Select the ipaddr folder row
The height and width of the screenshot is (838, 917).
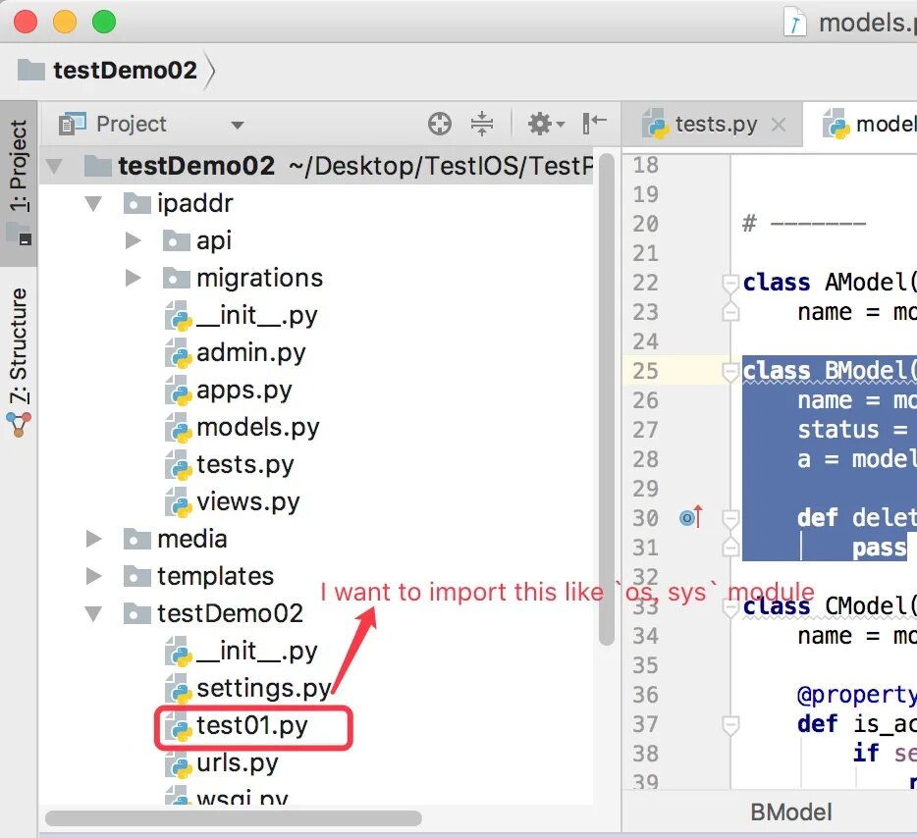pos(316,203)
